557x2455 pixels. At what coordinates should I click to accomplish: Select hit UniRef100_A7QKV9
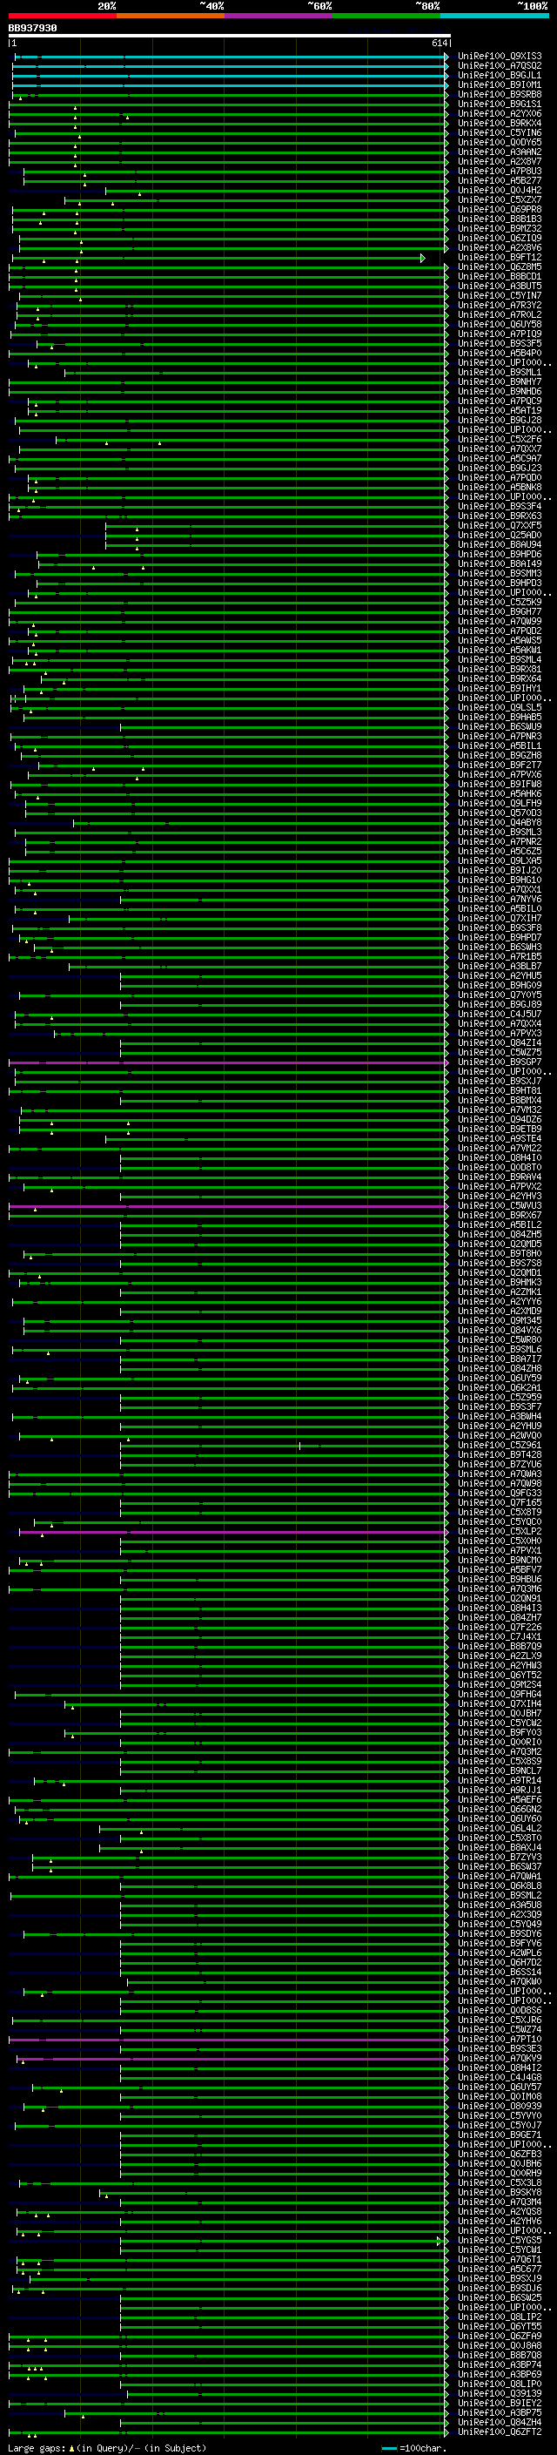(499, 2059)
